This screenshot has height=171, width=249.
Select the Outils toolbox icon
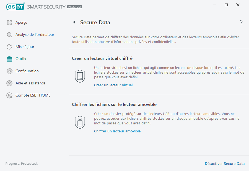[x=9, y=59]
